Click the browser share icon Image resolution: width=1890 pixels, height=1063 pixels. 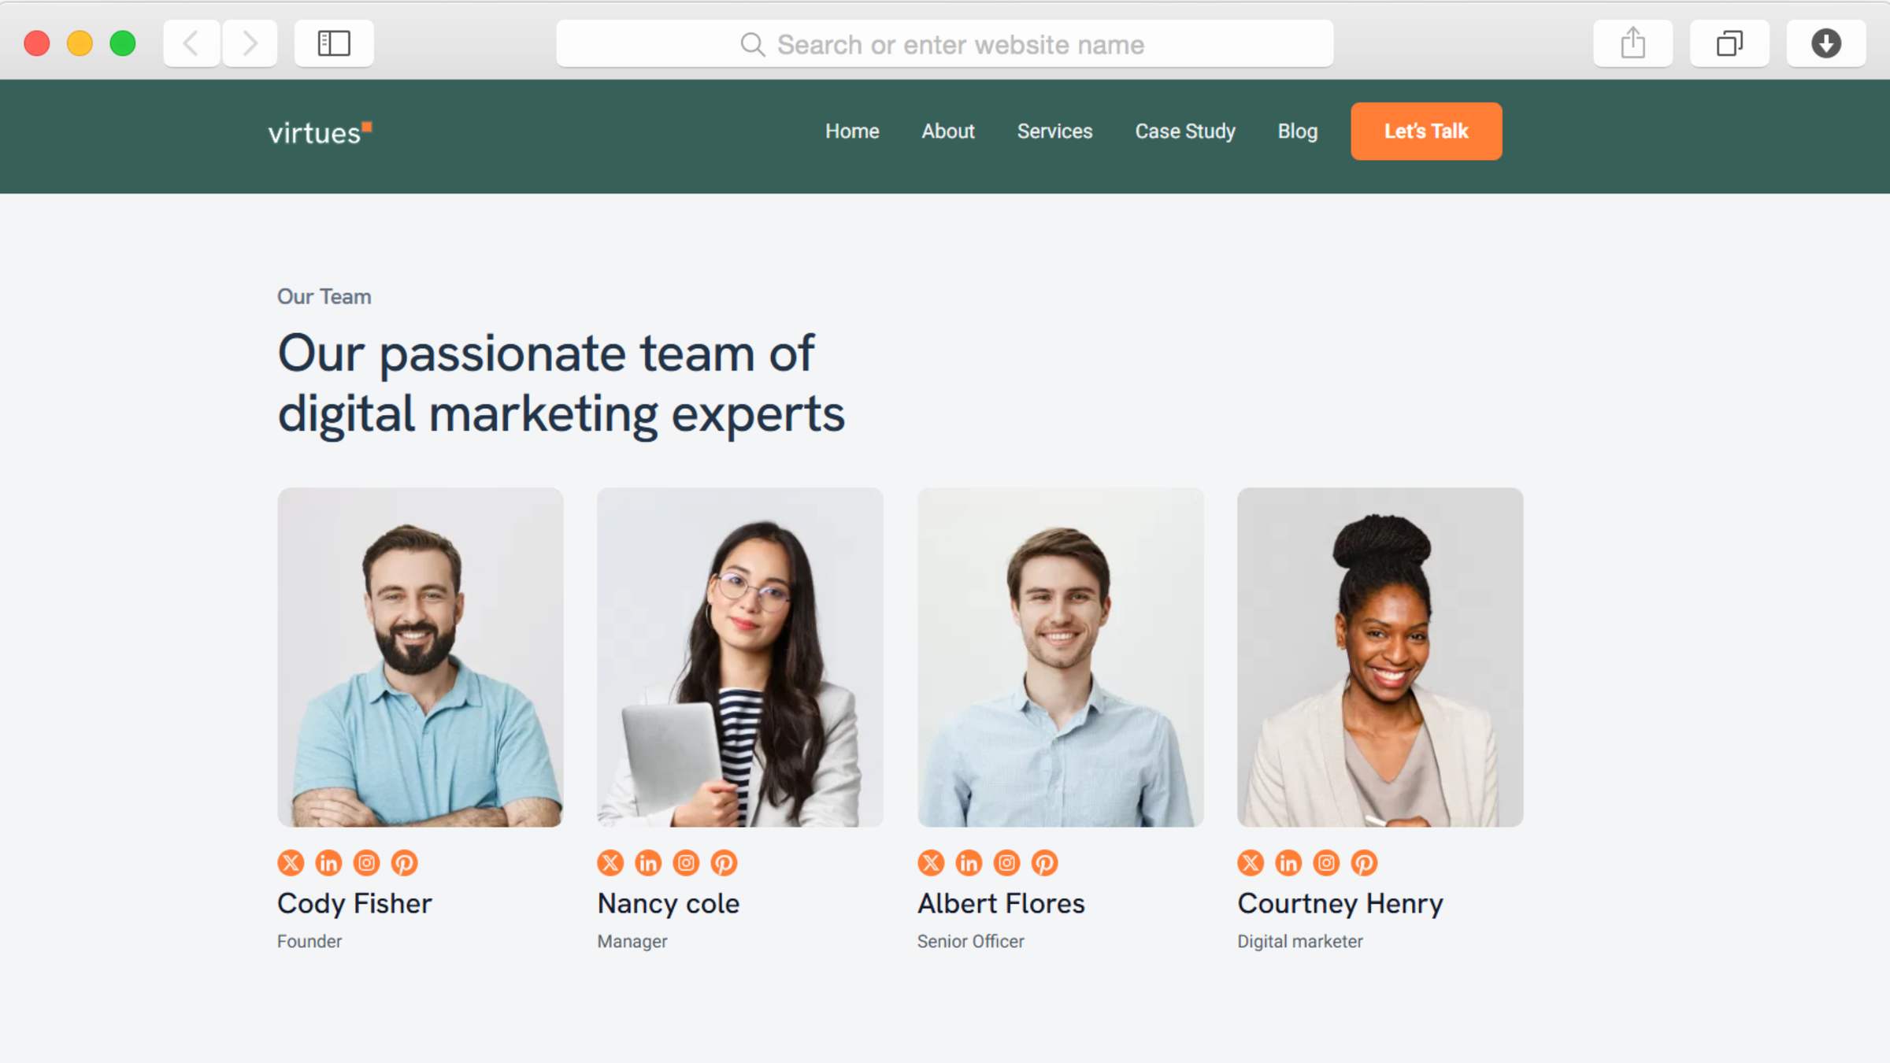tap(1632, 43)
